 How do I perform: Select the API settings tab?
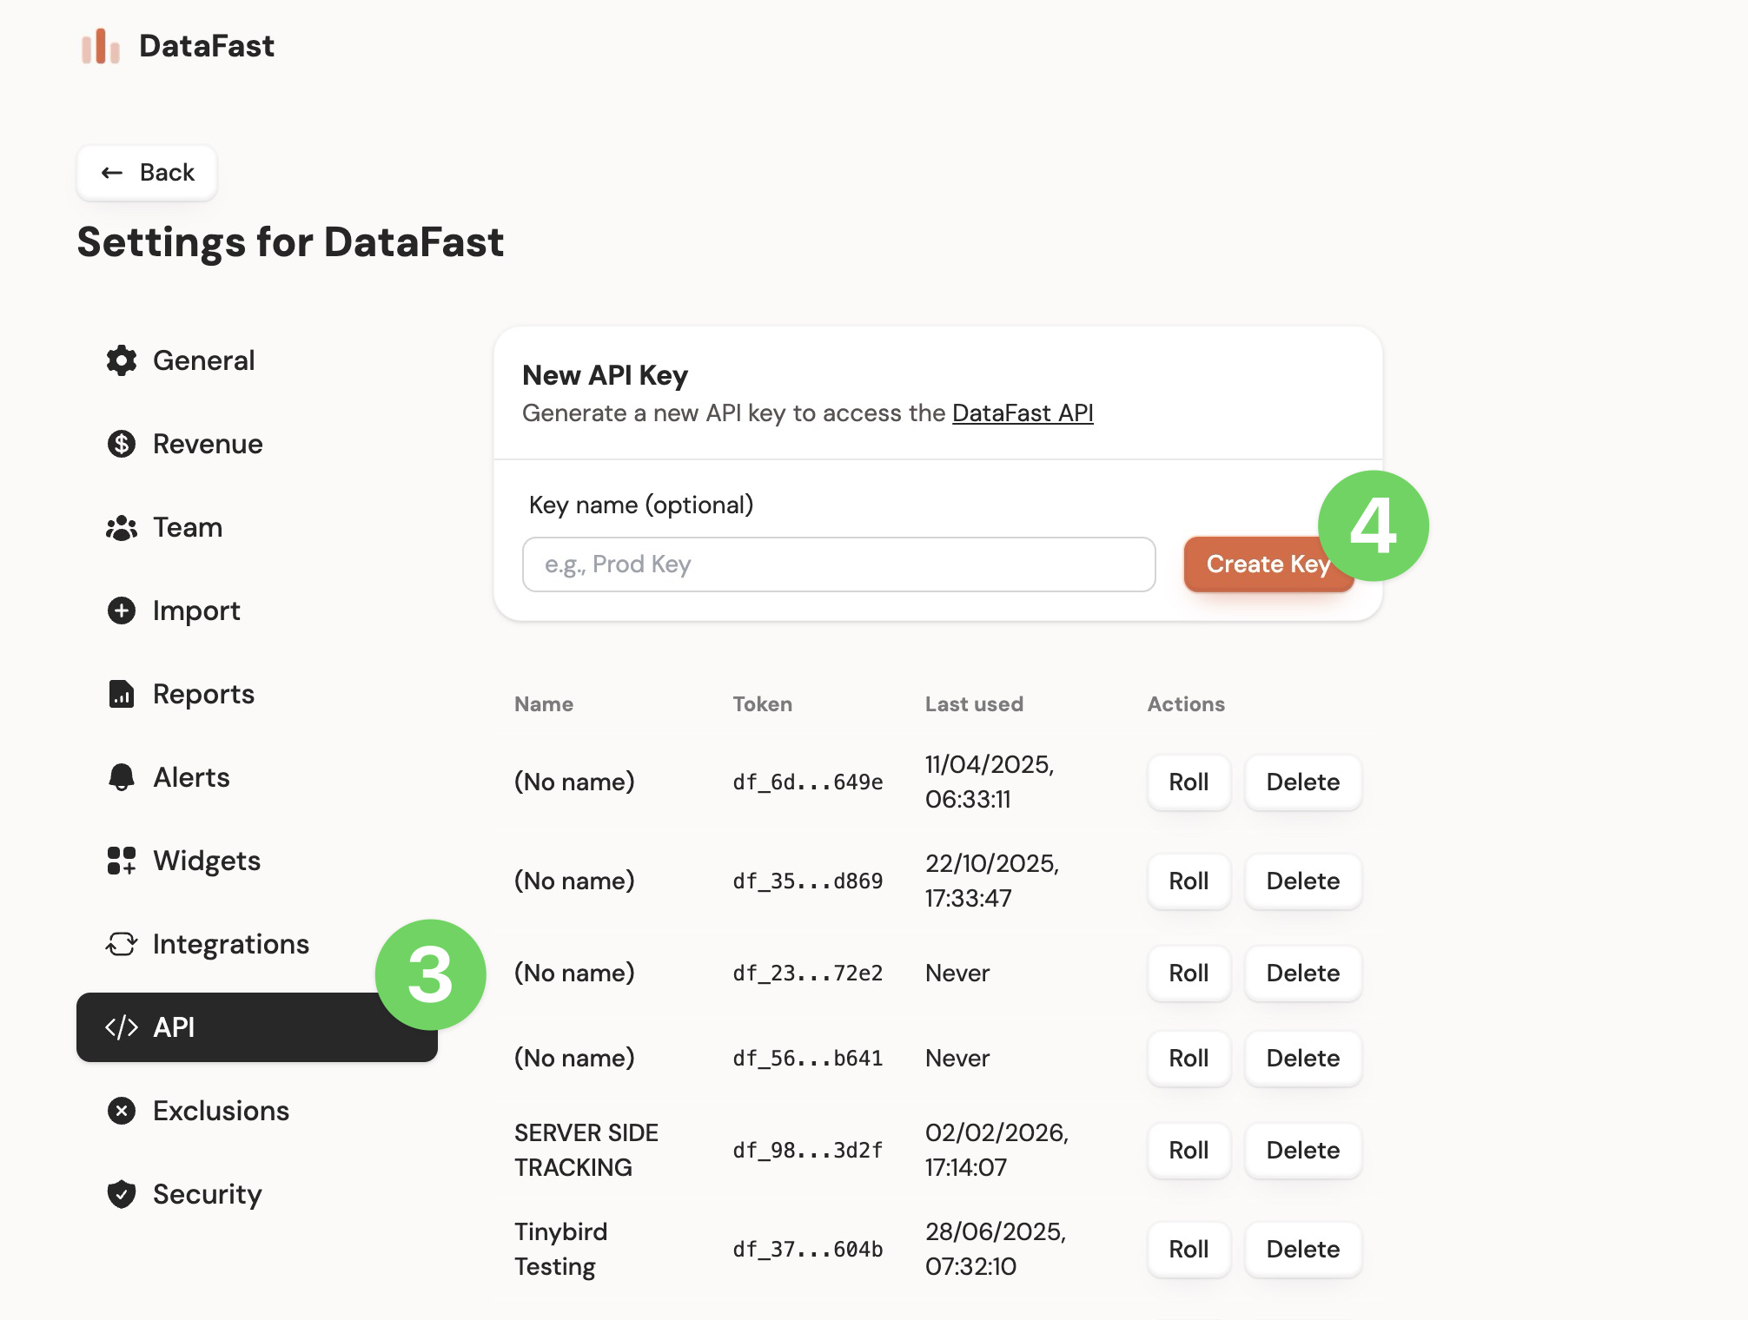tap(256, 1027)
